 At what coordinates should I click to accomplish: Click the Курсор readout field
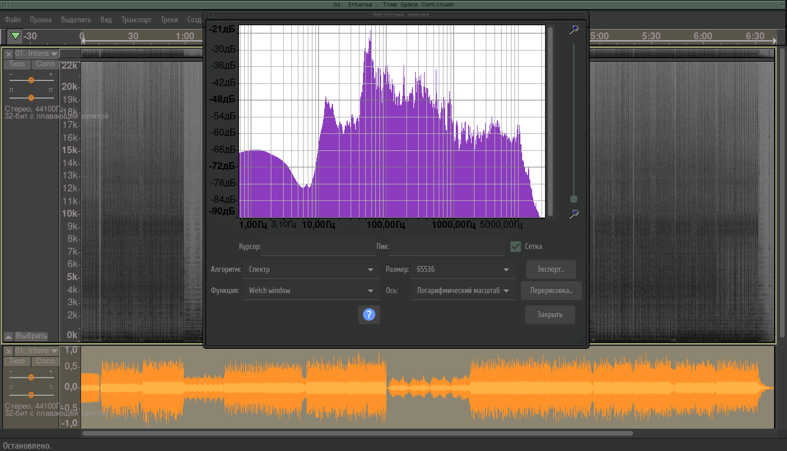pyautogui.click(x=318, y=247)
